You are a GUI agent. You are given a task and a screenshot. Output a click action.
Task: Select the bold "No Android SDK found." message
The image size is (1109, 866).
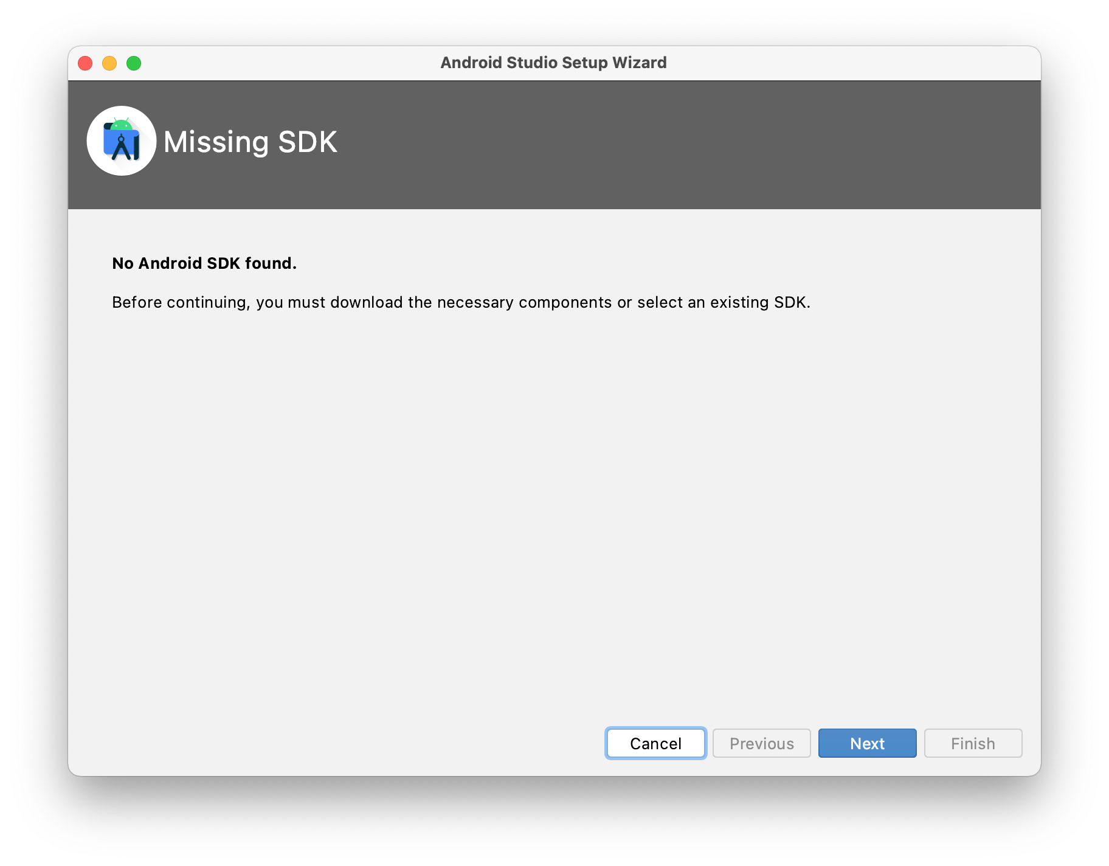(x=204, y=263)
